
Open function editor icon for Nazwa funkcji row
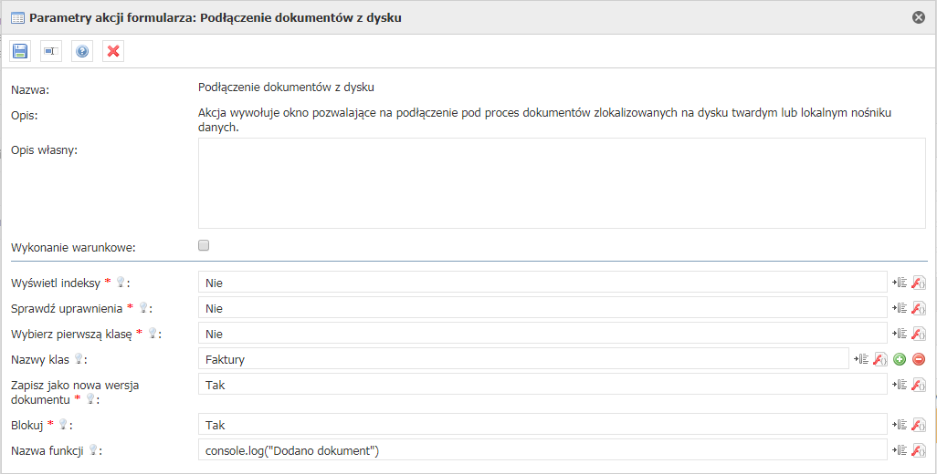[x=919, y=450]
